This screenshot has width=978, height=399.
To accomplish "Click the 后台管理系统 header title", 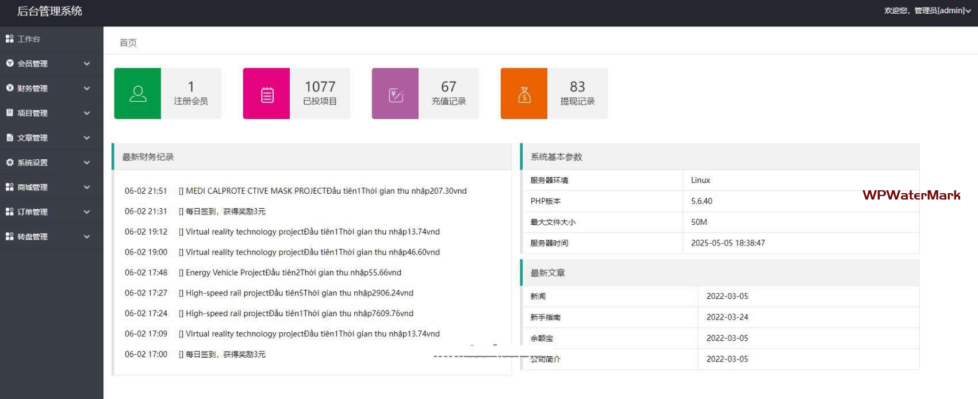I will click(49, 11).
